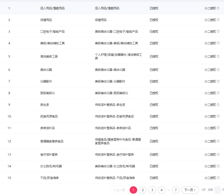Go to page 2 of the list
Viewport: 224px width, 195px height.
pyautogui.click(x=143, y=190)
